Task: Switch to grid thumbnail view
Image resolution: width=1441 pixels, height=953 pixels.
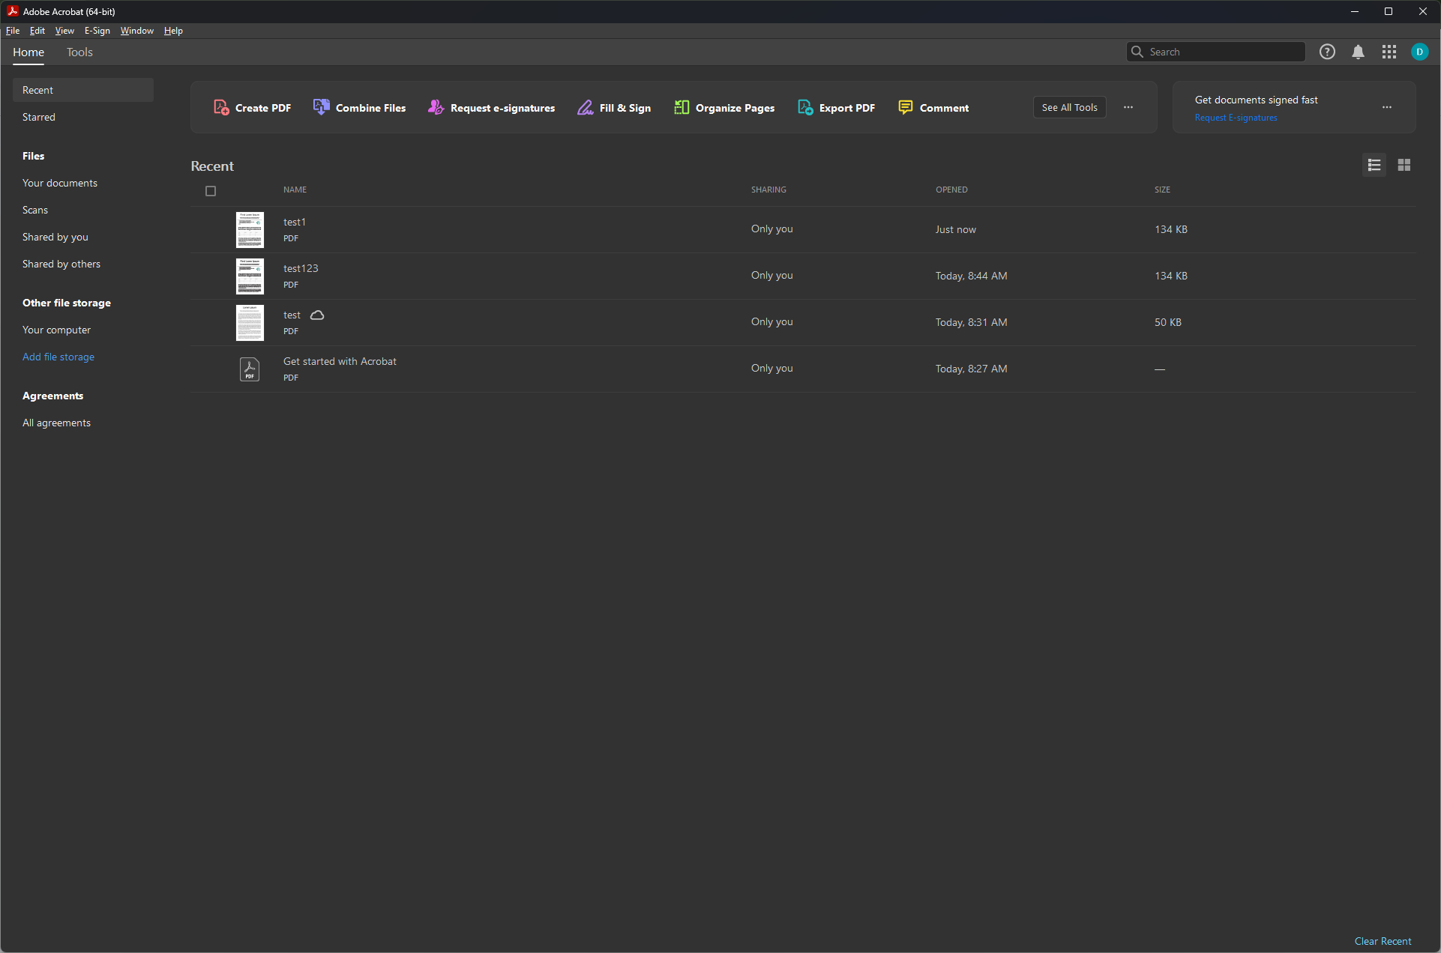Action: click(x=1404, y=165)
